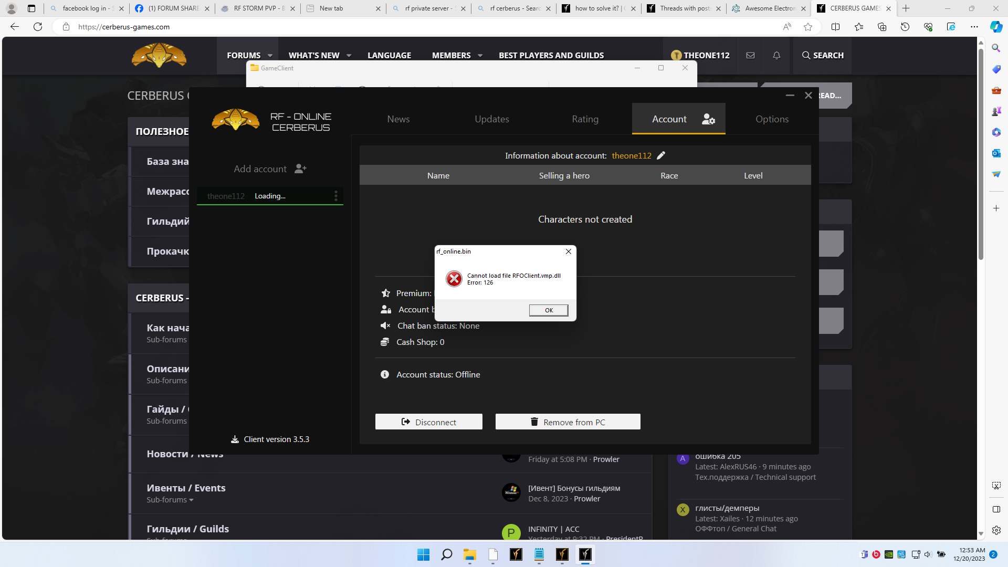Screen dimensions: 1008x567
Task: Switch to the Rating tab
Action: click(x=585, y=119)
